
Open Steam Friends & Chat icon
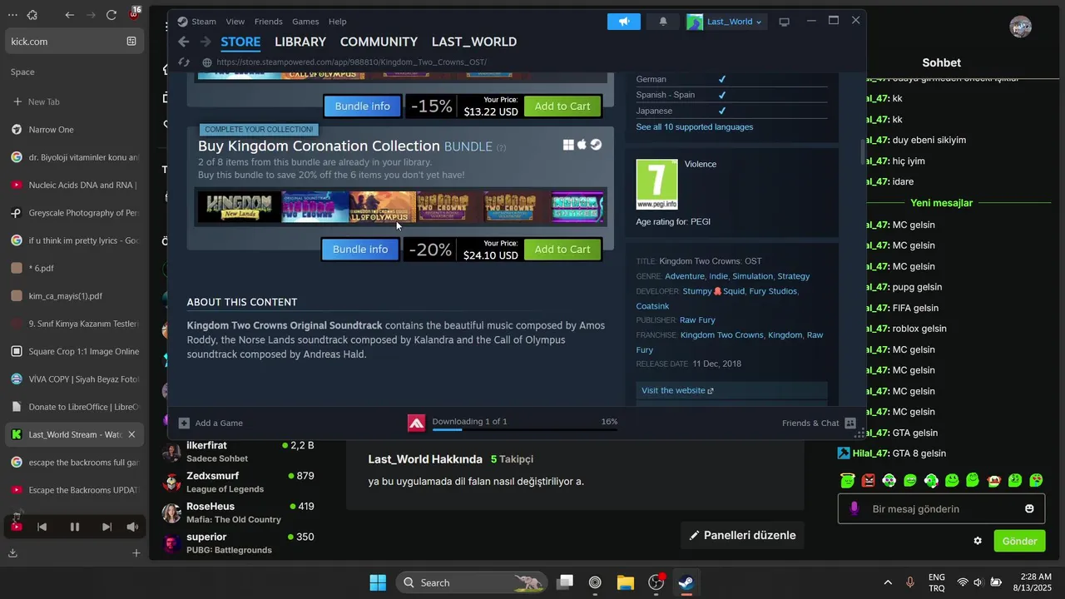(x=850, y=423)
